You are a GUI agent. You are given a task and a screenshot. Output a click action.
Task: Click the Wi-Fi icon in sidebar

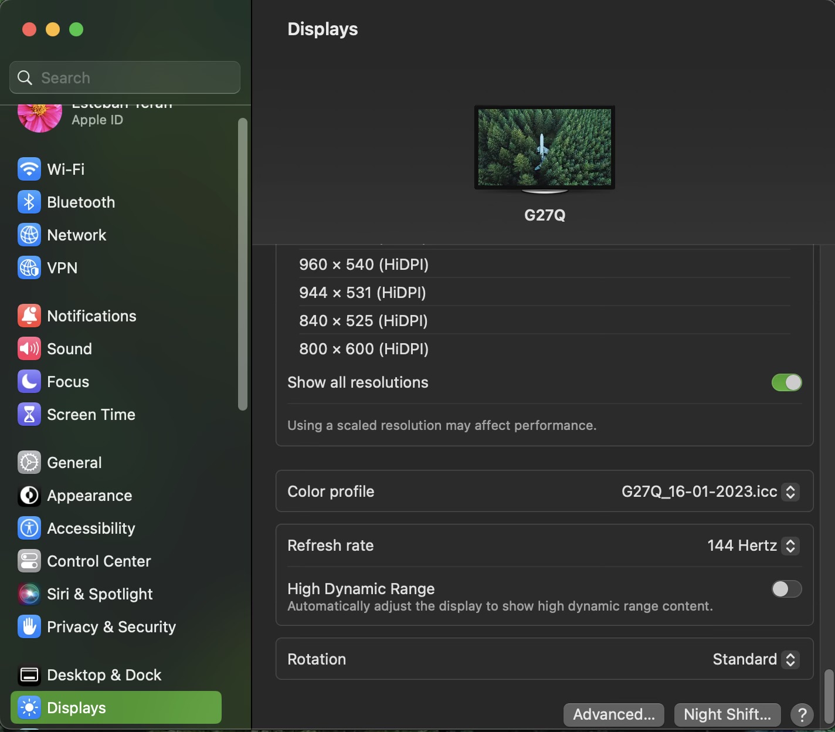click(29, 170)
